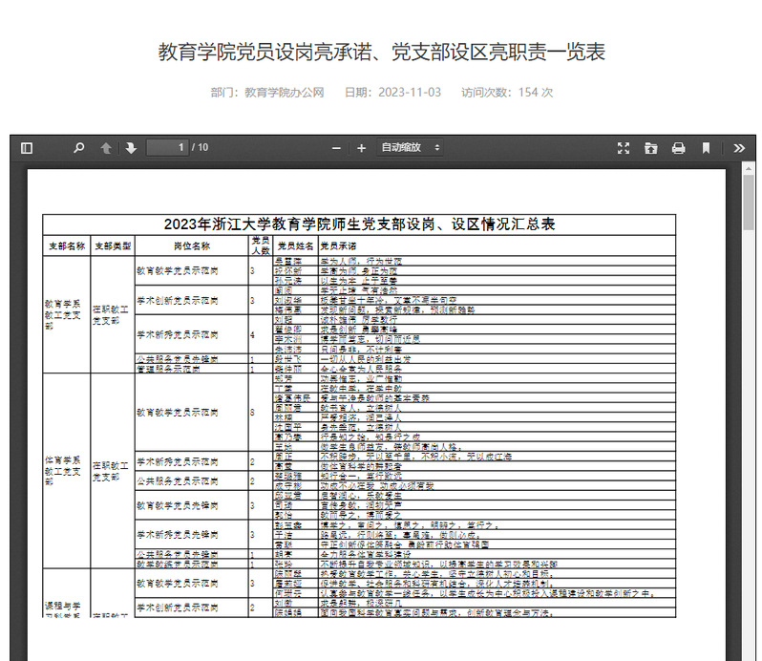The height and width of the screenshot is (661, 762).
Task: Zoom in using the plus button
Action: point(361,148)
